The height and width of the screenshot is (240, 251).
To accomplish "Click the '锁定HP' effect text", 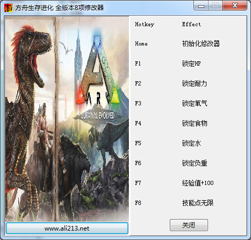I will click(x=191, y=63).
